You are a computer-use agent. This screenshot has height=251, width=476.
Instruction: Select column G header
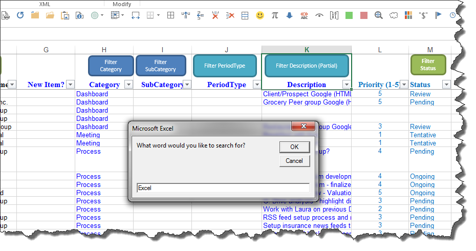point(46,50)
